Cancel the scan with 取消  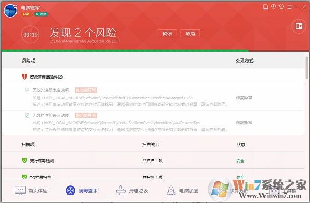pos(190,34)
